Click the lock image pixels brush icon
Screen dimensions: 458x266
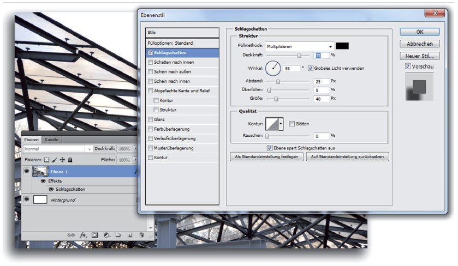55,160
